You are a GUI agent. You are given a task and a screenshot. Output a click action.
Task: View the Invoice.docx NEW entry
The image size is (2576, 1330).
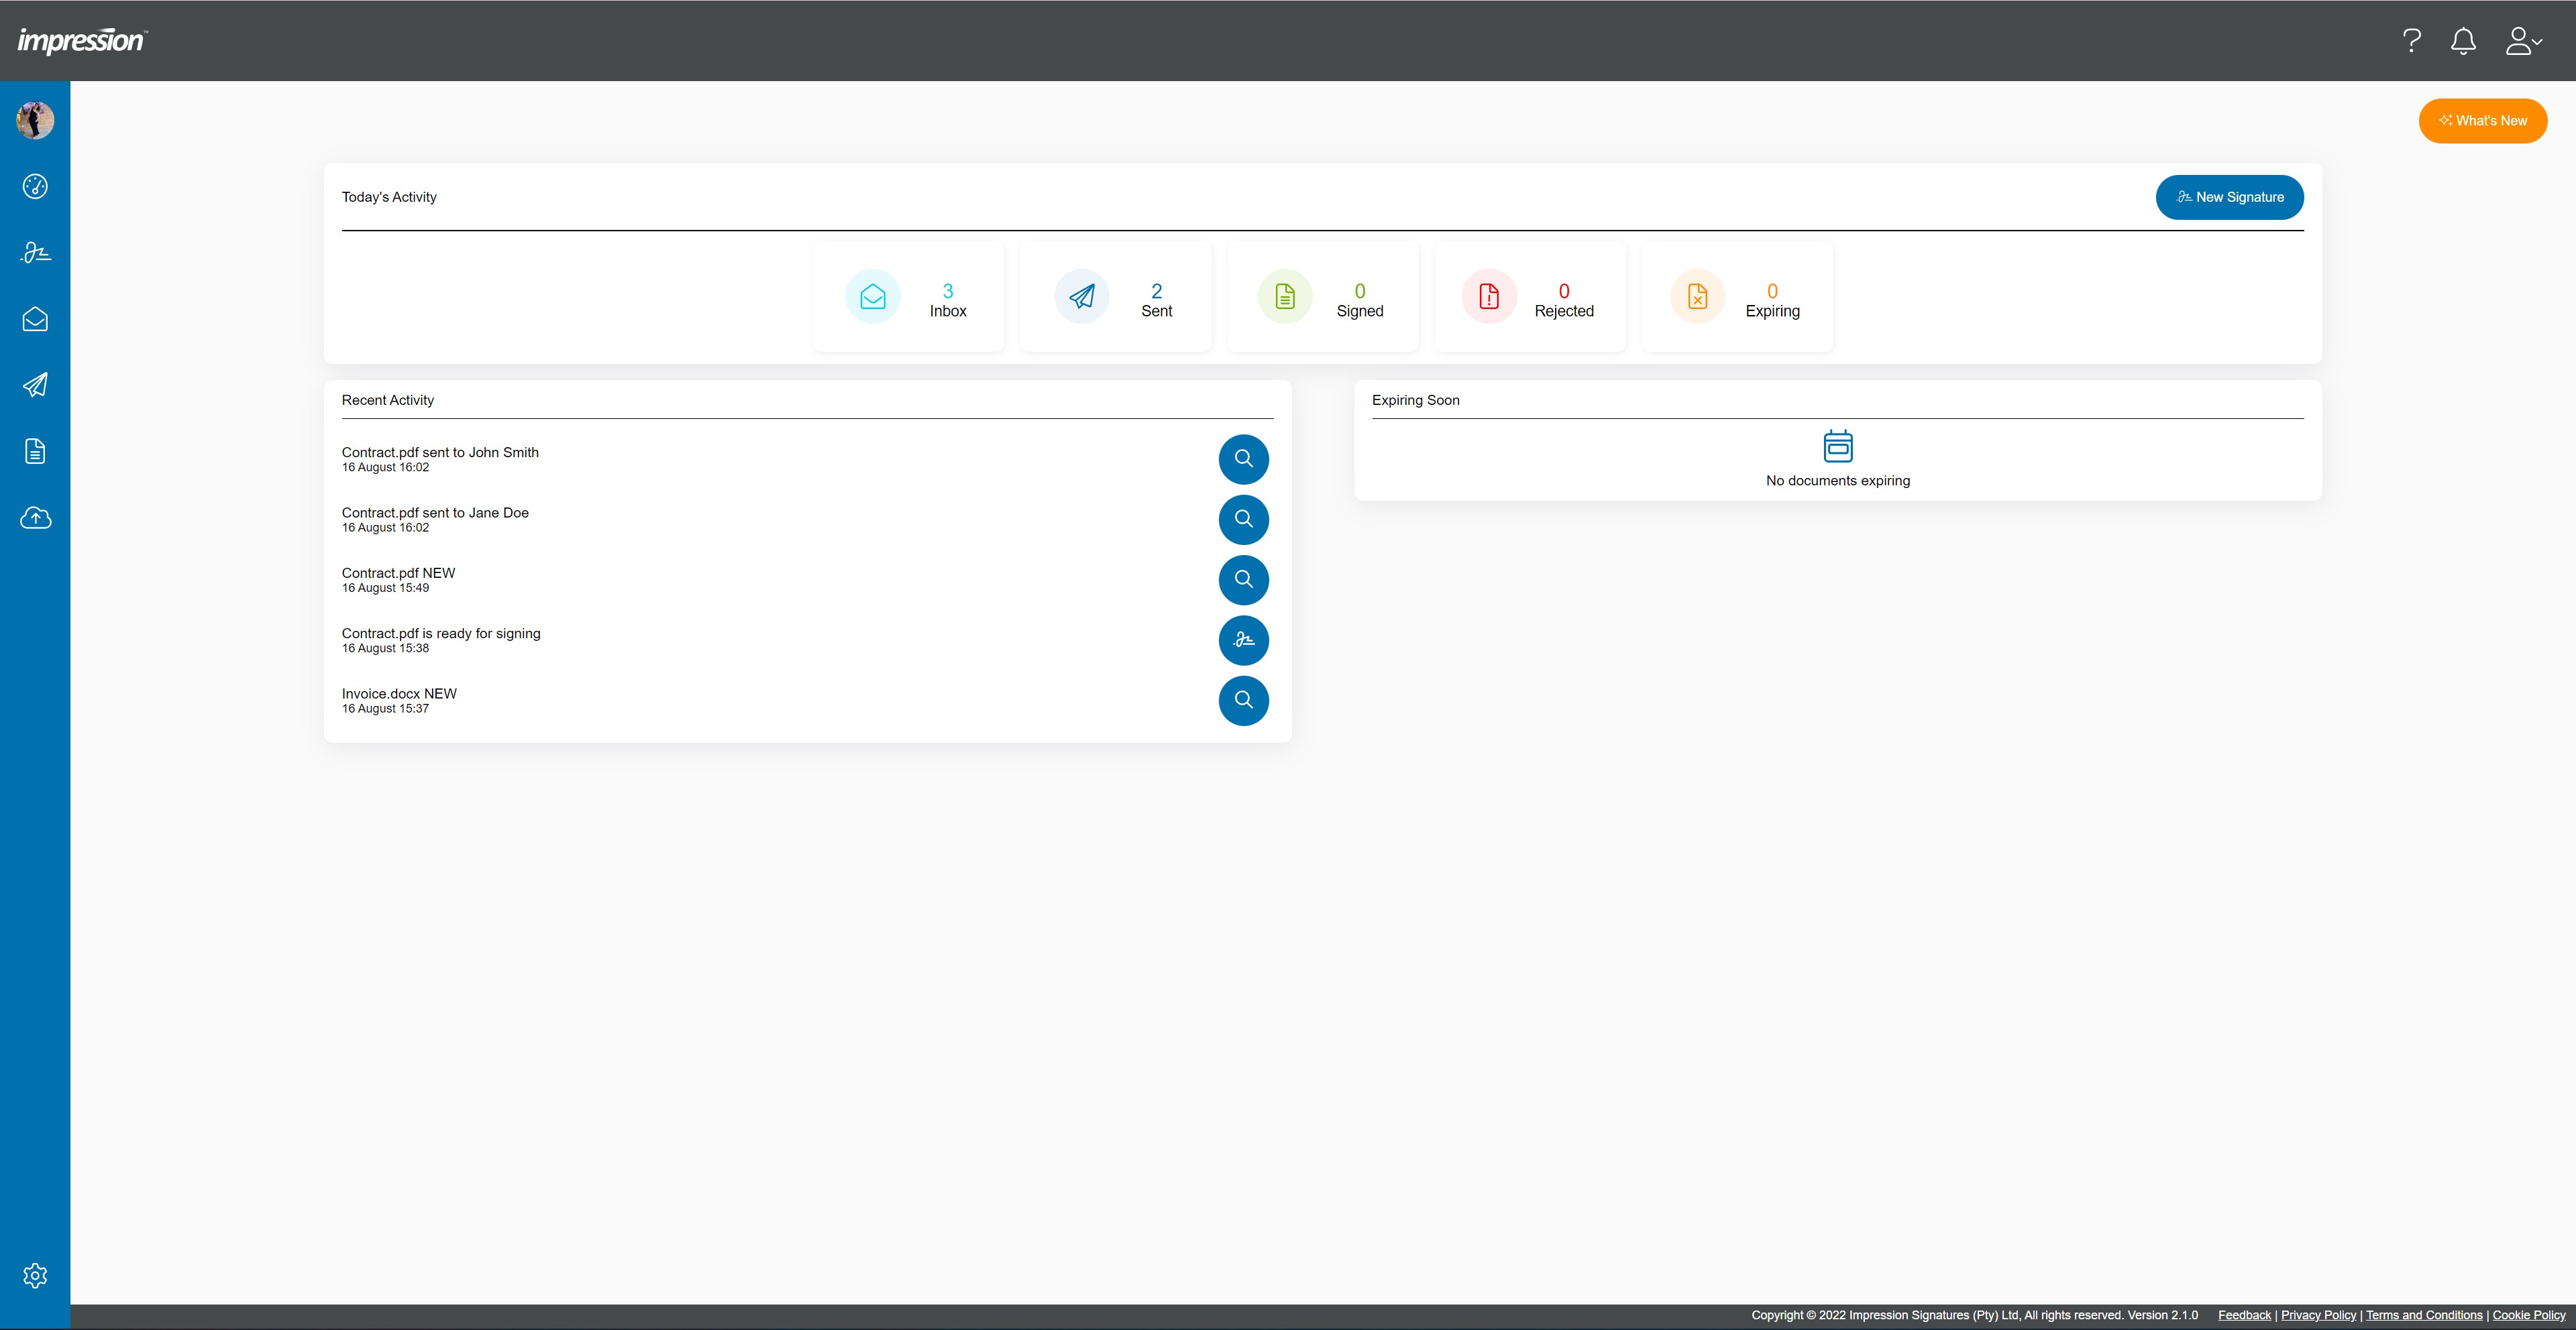1243,701
